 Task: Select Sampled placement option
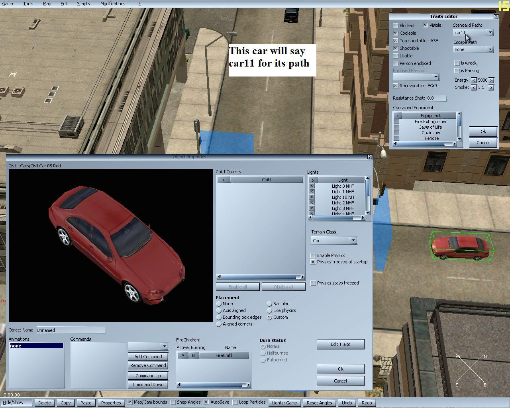click(269, 304)
